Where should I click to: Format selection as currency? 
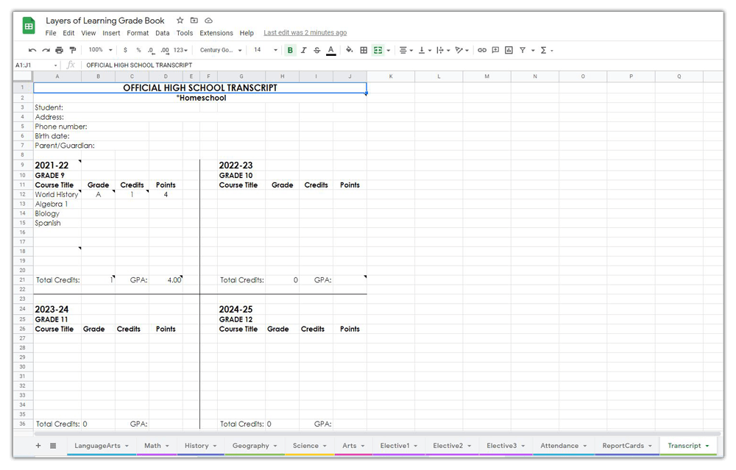pyautogui.click(x=125, y=50)
